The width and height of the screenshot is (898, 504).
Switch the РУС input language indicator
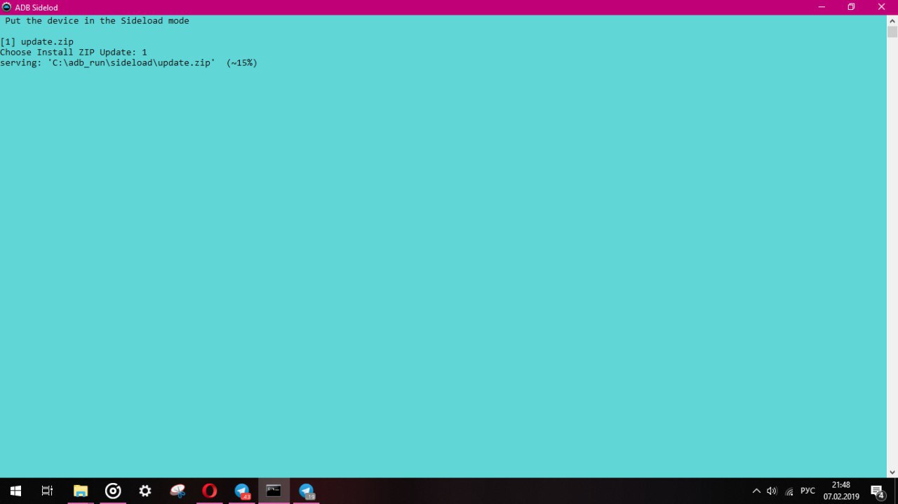(808, 491)
